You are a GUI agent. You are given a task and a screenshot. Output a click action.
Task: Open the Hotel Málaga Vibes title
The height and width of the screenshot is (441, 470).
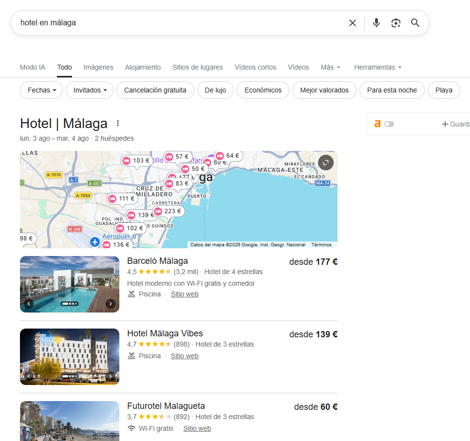tap(165, 333)
